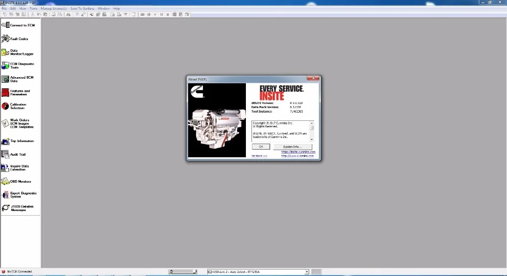Open the Edit menu

[x=13, y=9]
